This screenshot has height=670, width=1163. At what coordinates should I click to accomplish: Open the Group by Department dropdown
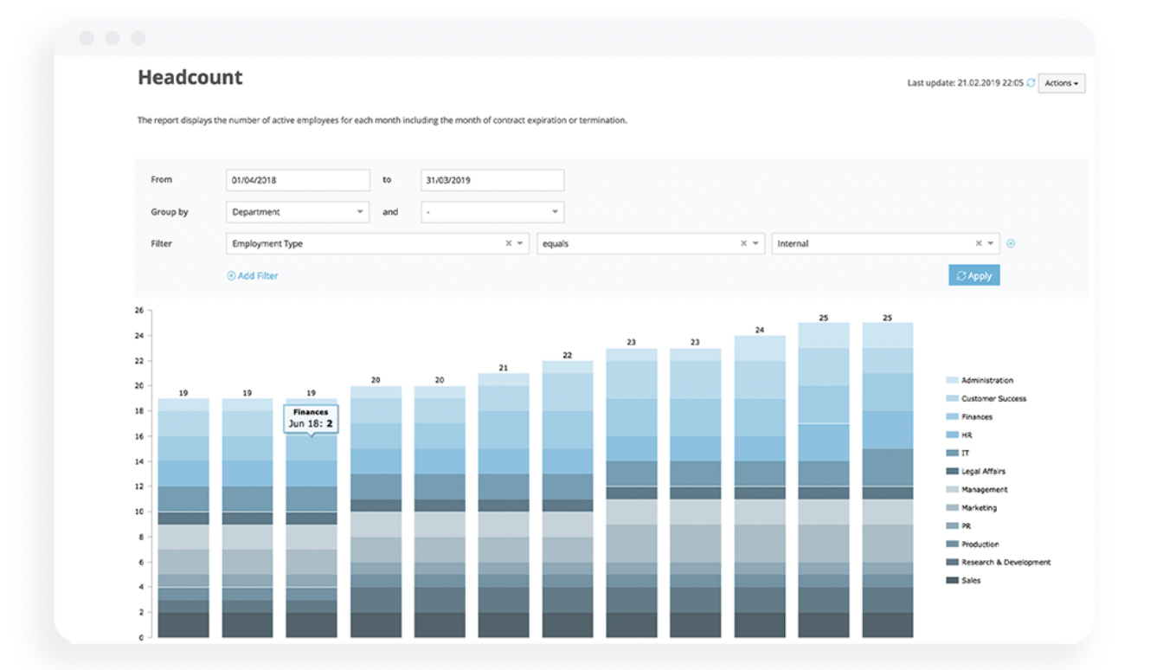point(298,212)
